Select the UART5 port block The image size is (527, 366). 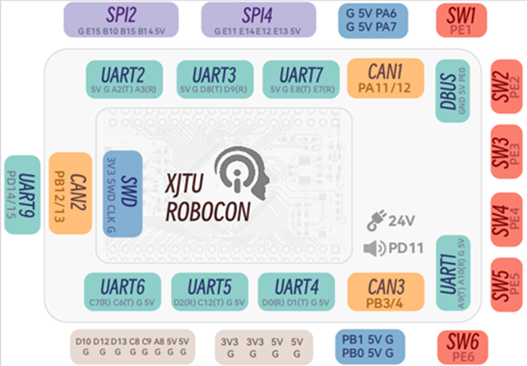210,292
